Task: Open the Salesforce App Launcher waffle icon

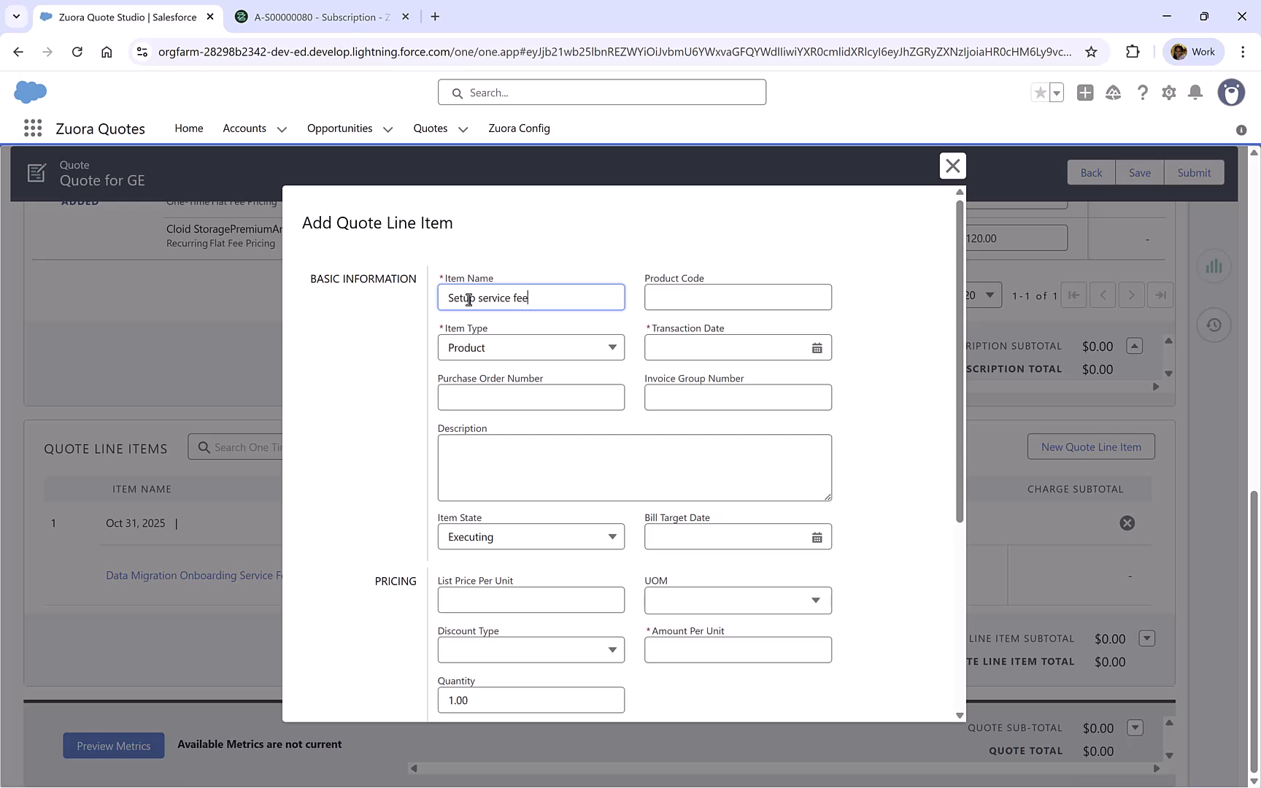Action: coord(33,128)
